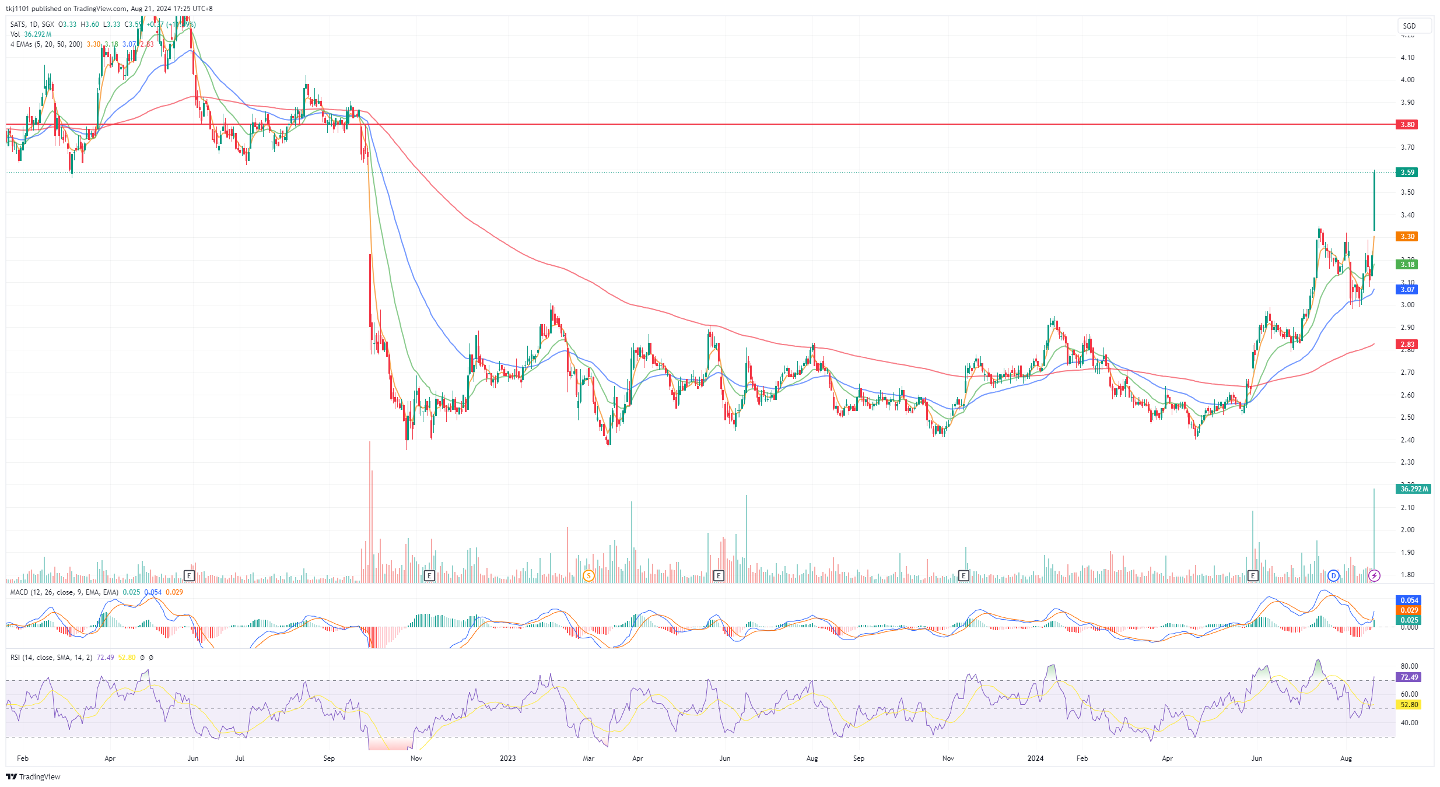Select the SATS, 1D, SGX symbol legend
Screen dimensions: 1440x787
pyautogui.click(x=32, y=24)
